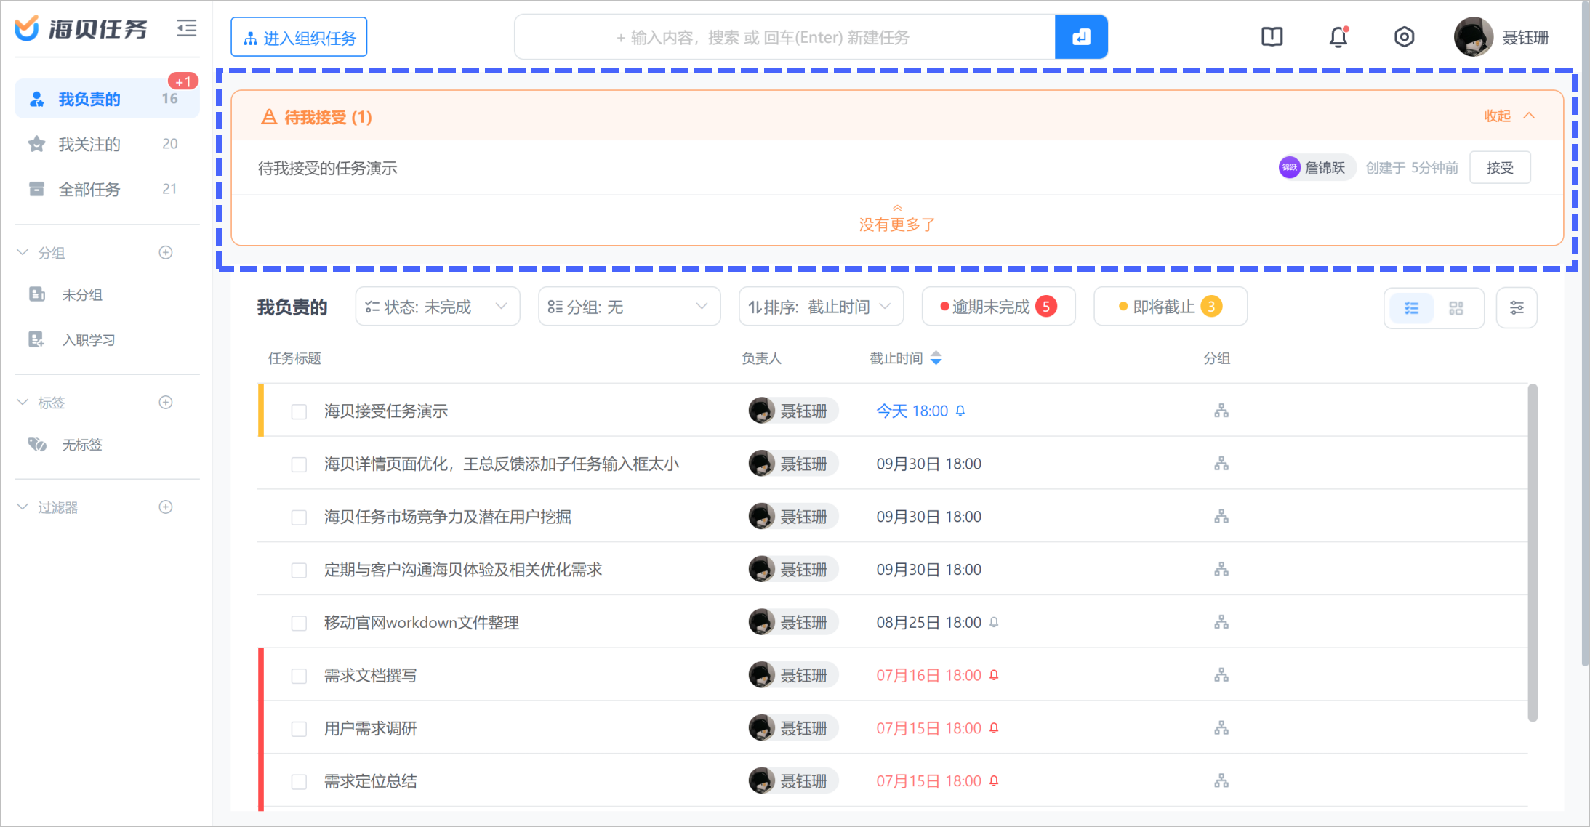Add a new filter with plus icon

166,507
